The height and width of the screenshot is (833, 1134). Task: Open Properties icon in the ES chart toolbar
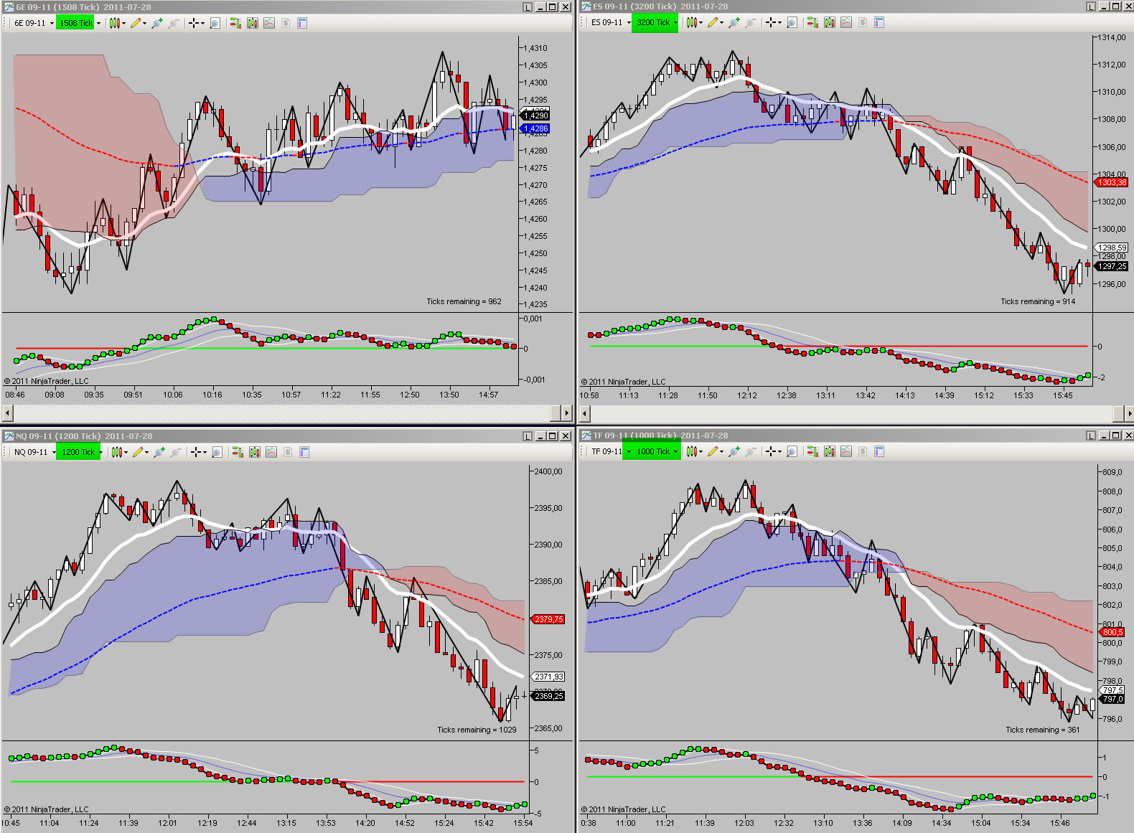click(879, 22)
